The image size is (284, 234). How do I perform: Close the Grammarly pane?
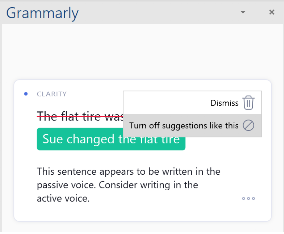pos(272,12)
